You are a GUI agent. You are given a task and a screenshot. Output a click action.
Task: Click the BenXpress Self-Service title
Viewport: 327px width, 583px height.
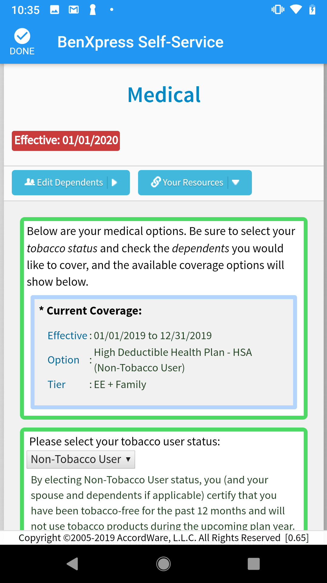(140, 42)
